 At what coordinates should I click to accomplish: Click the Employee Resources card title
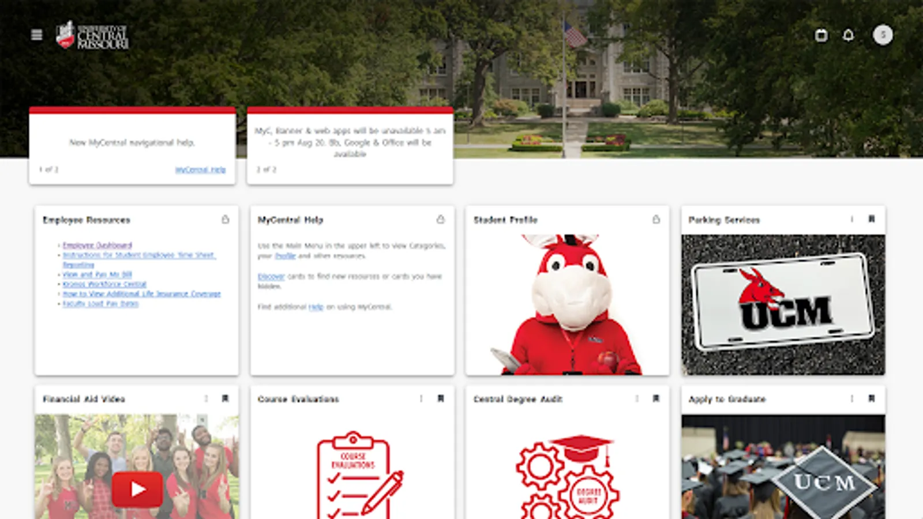point(87,220)
